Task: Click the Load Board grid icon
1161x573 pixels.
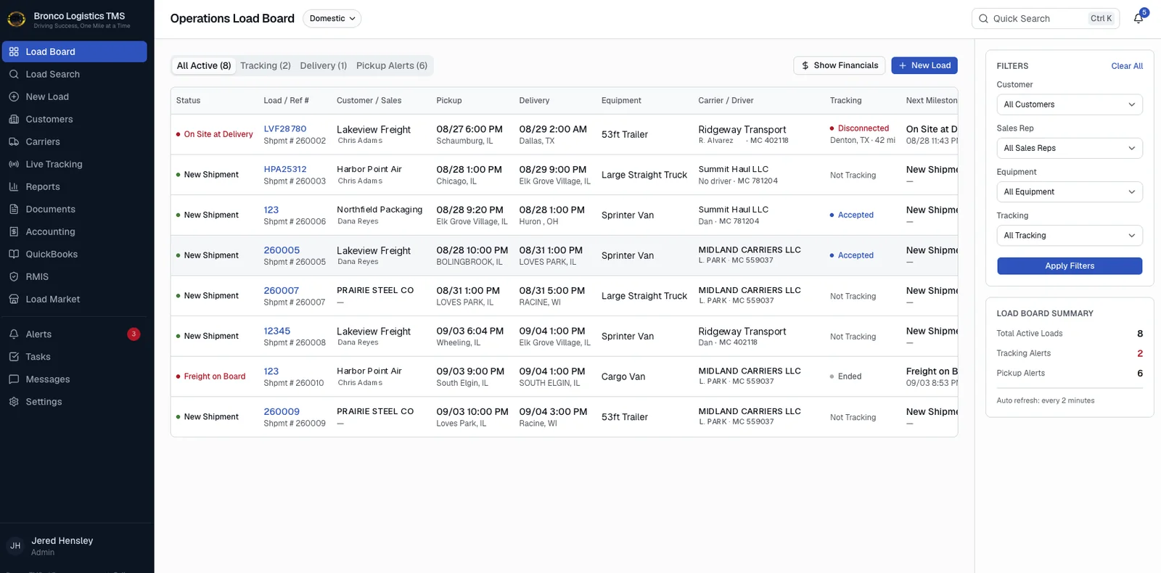Action: click(x=14, y=51)
